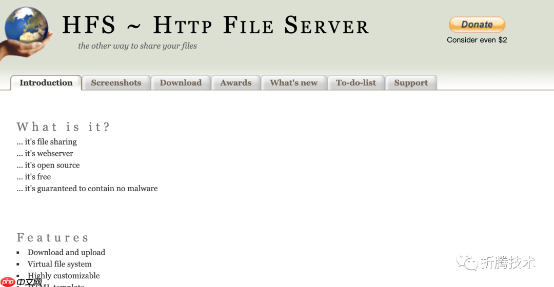Click the 'Consider even $2' text
The image size is (554, 287).
(477, 40)
